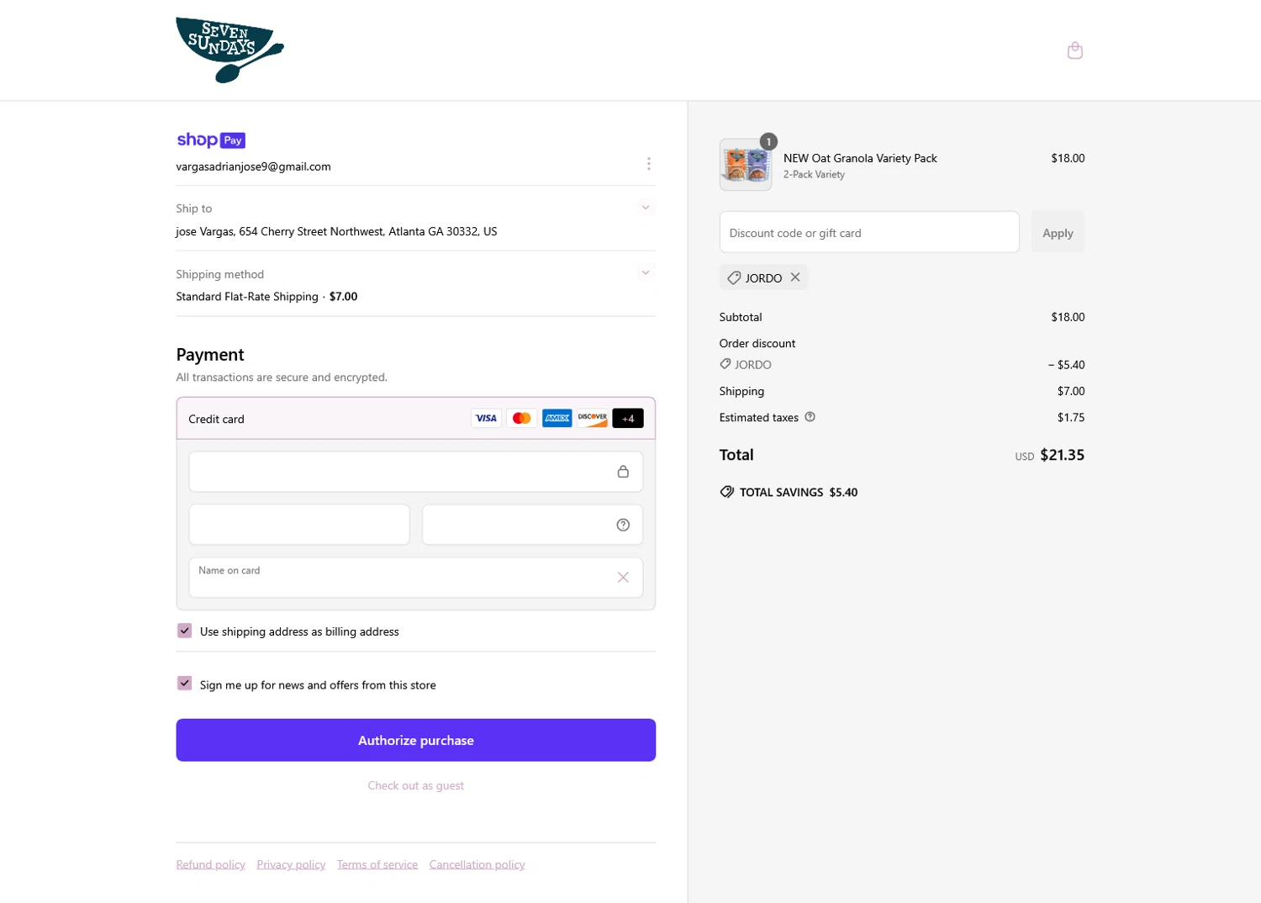1261x903 pixels.
Task: Show additional +4 payment card types
Action: click(628, 418)
